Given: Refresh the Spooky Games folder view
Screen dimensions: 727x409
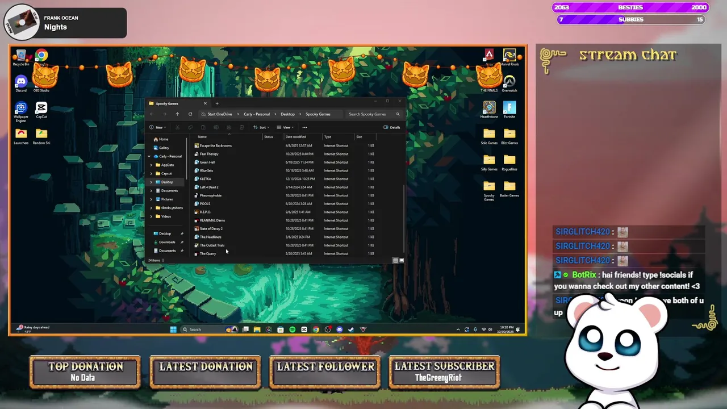Looking at the screenshot, I should (190, 114).
